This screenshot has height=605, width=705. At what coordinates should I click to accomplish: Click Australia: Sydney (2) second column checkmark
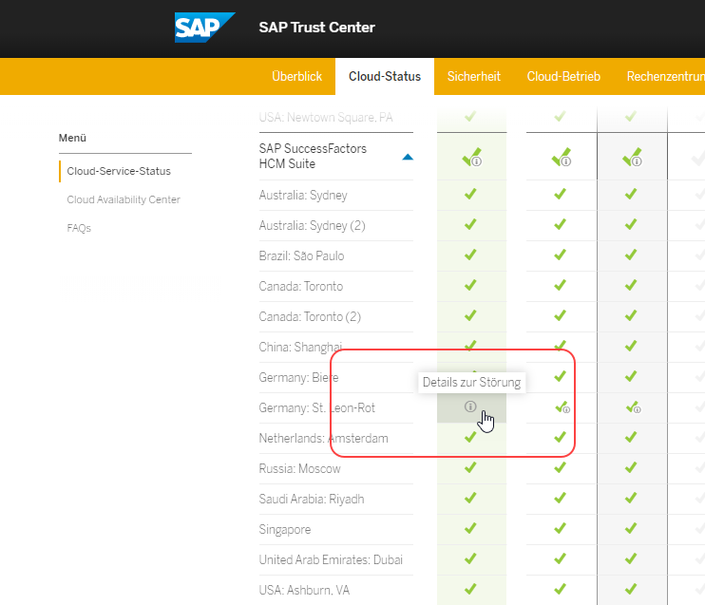click(x=560, y=224)
